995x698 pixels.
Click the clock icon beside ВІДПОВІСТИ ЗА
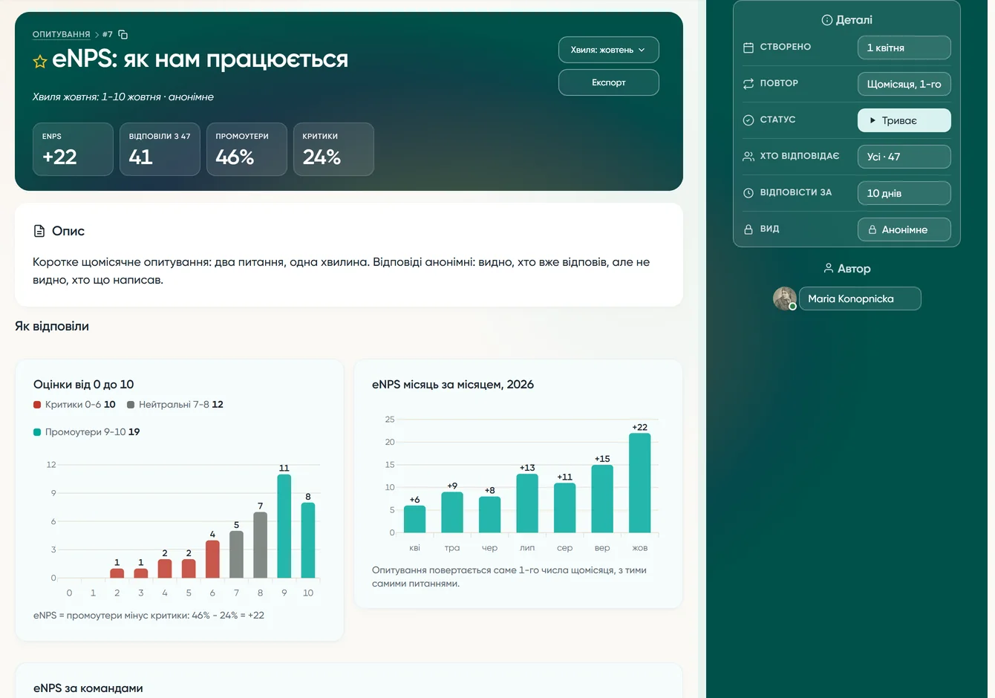[748, 193]
